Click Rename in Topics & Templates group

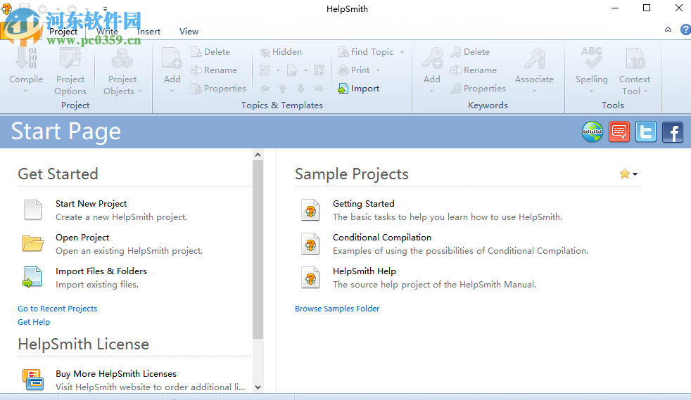click(x=214, y=70)
